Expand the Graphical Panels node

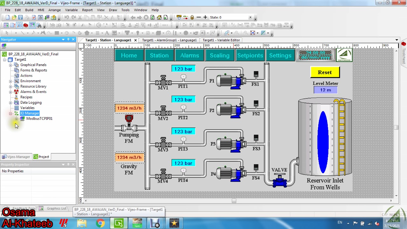coord(10,65)
